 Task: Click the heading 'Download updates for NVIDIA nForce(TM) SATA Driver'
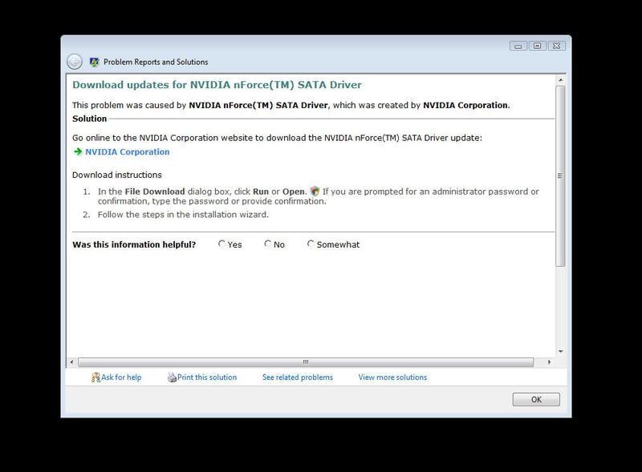217,85
